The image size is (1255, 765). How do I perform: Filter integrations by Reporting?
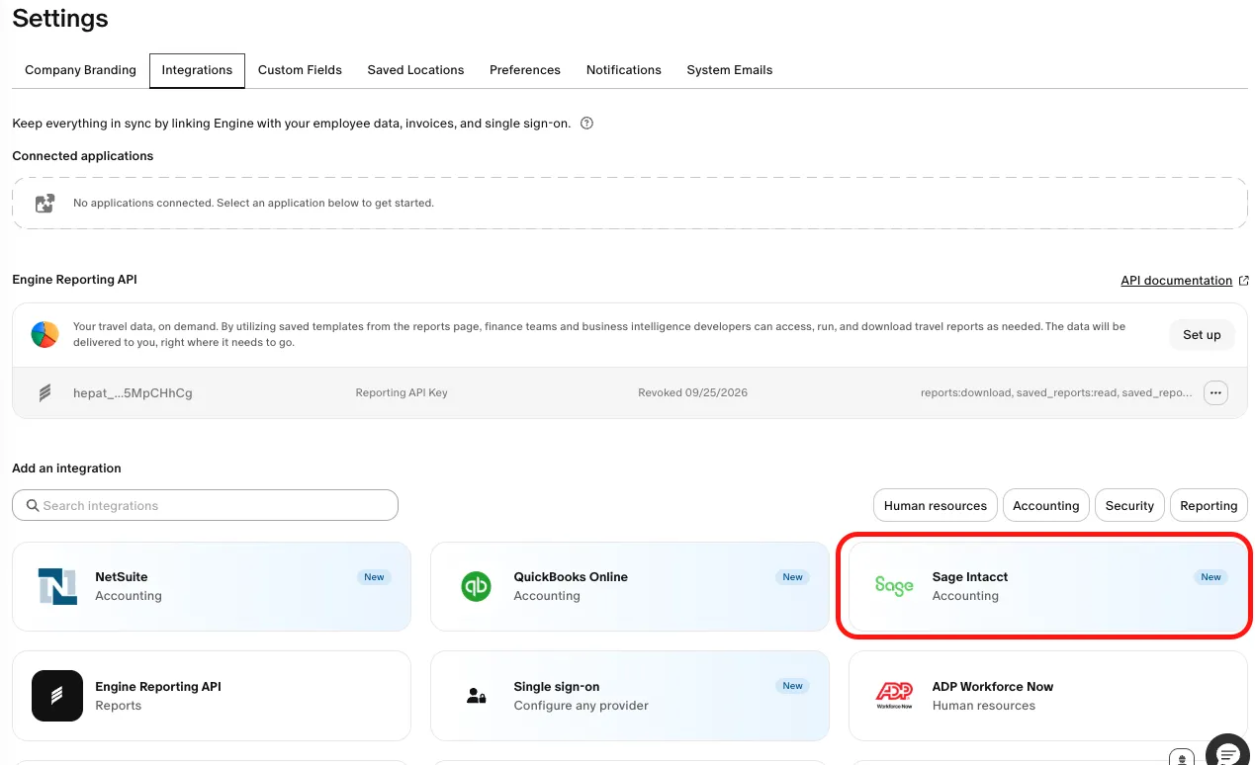[x=1209, y=505]
